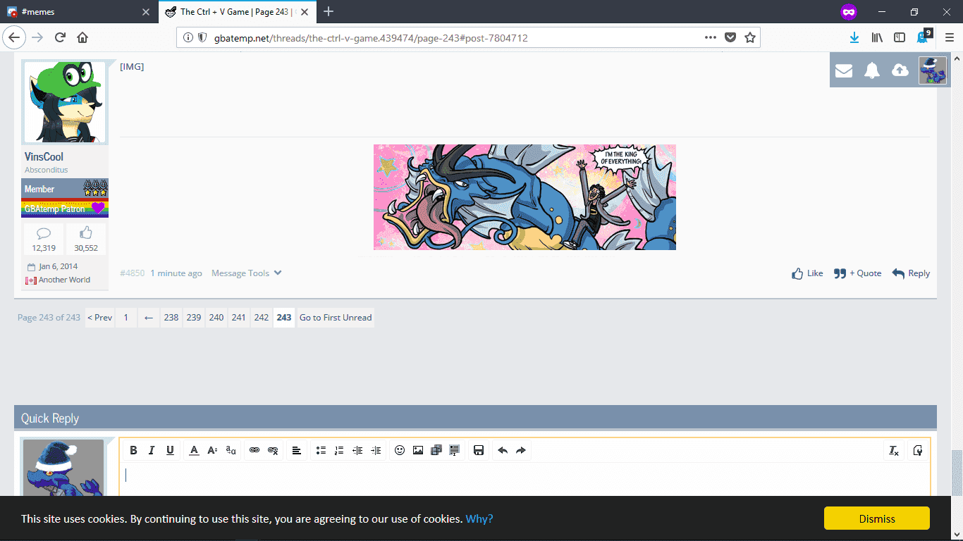Screen dimensions: 963x541
Task: Outdent the text in the editor
Action: pyautogui.click(x=357, y=451)
